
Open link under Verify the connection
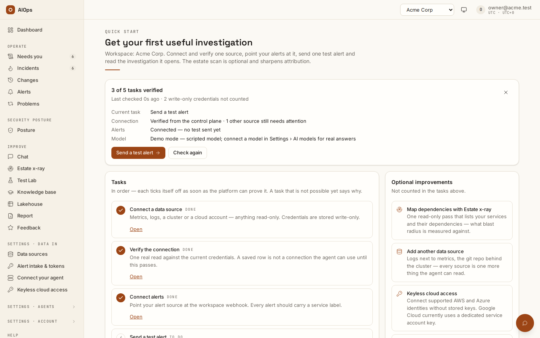point(136,276)
